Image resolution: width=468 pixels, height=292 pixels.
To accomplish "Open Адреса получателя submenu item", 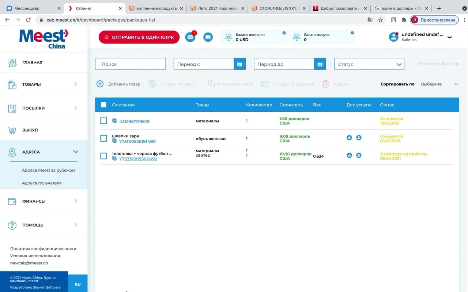I will 42,183.
